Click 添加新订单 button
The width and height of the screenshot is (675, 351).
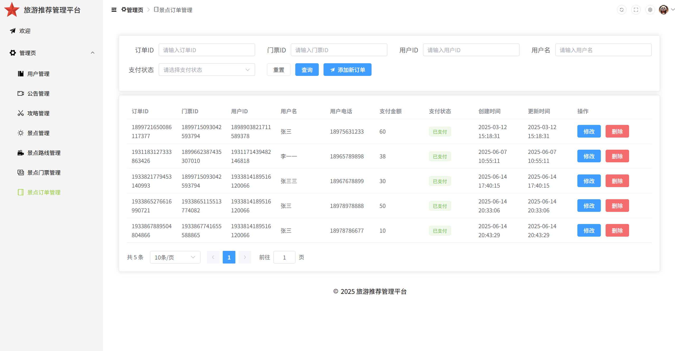[x=347, y=70]
